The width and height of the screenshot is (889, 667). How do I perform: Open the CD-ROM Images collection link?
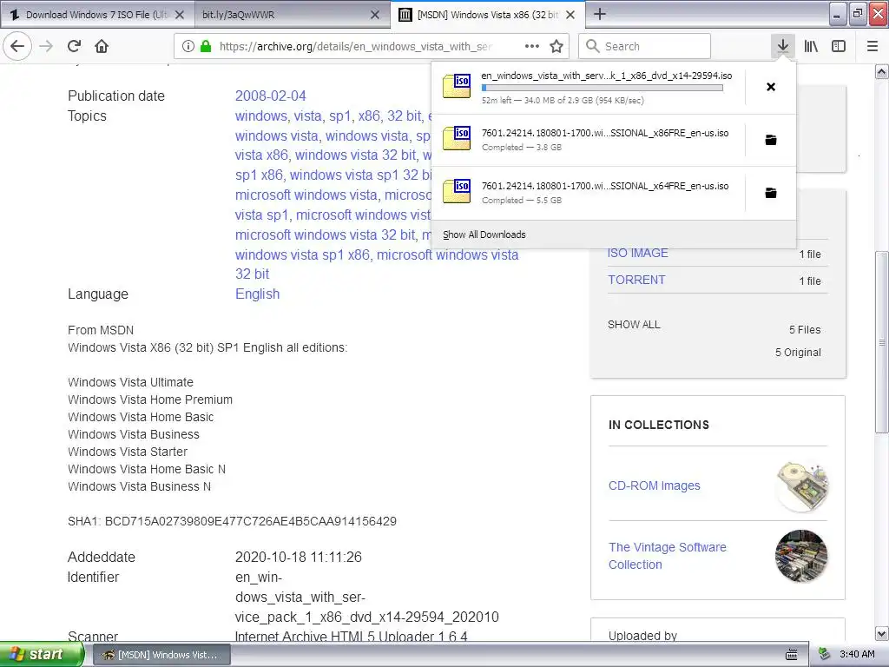point(655,485)
